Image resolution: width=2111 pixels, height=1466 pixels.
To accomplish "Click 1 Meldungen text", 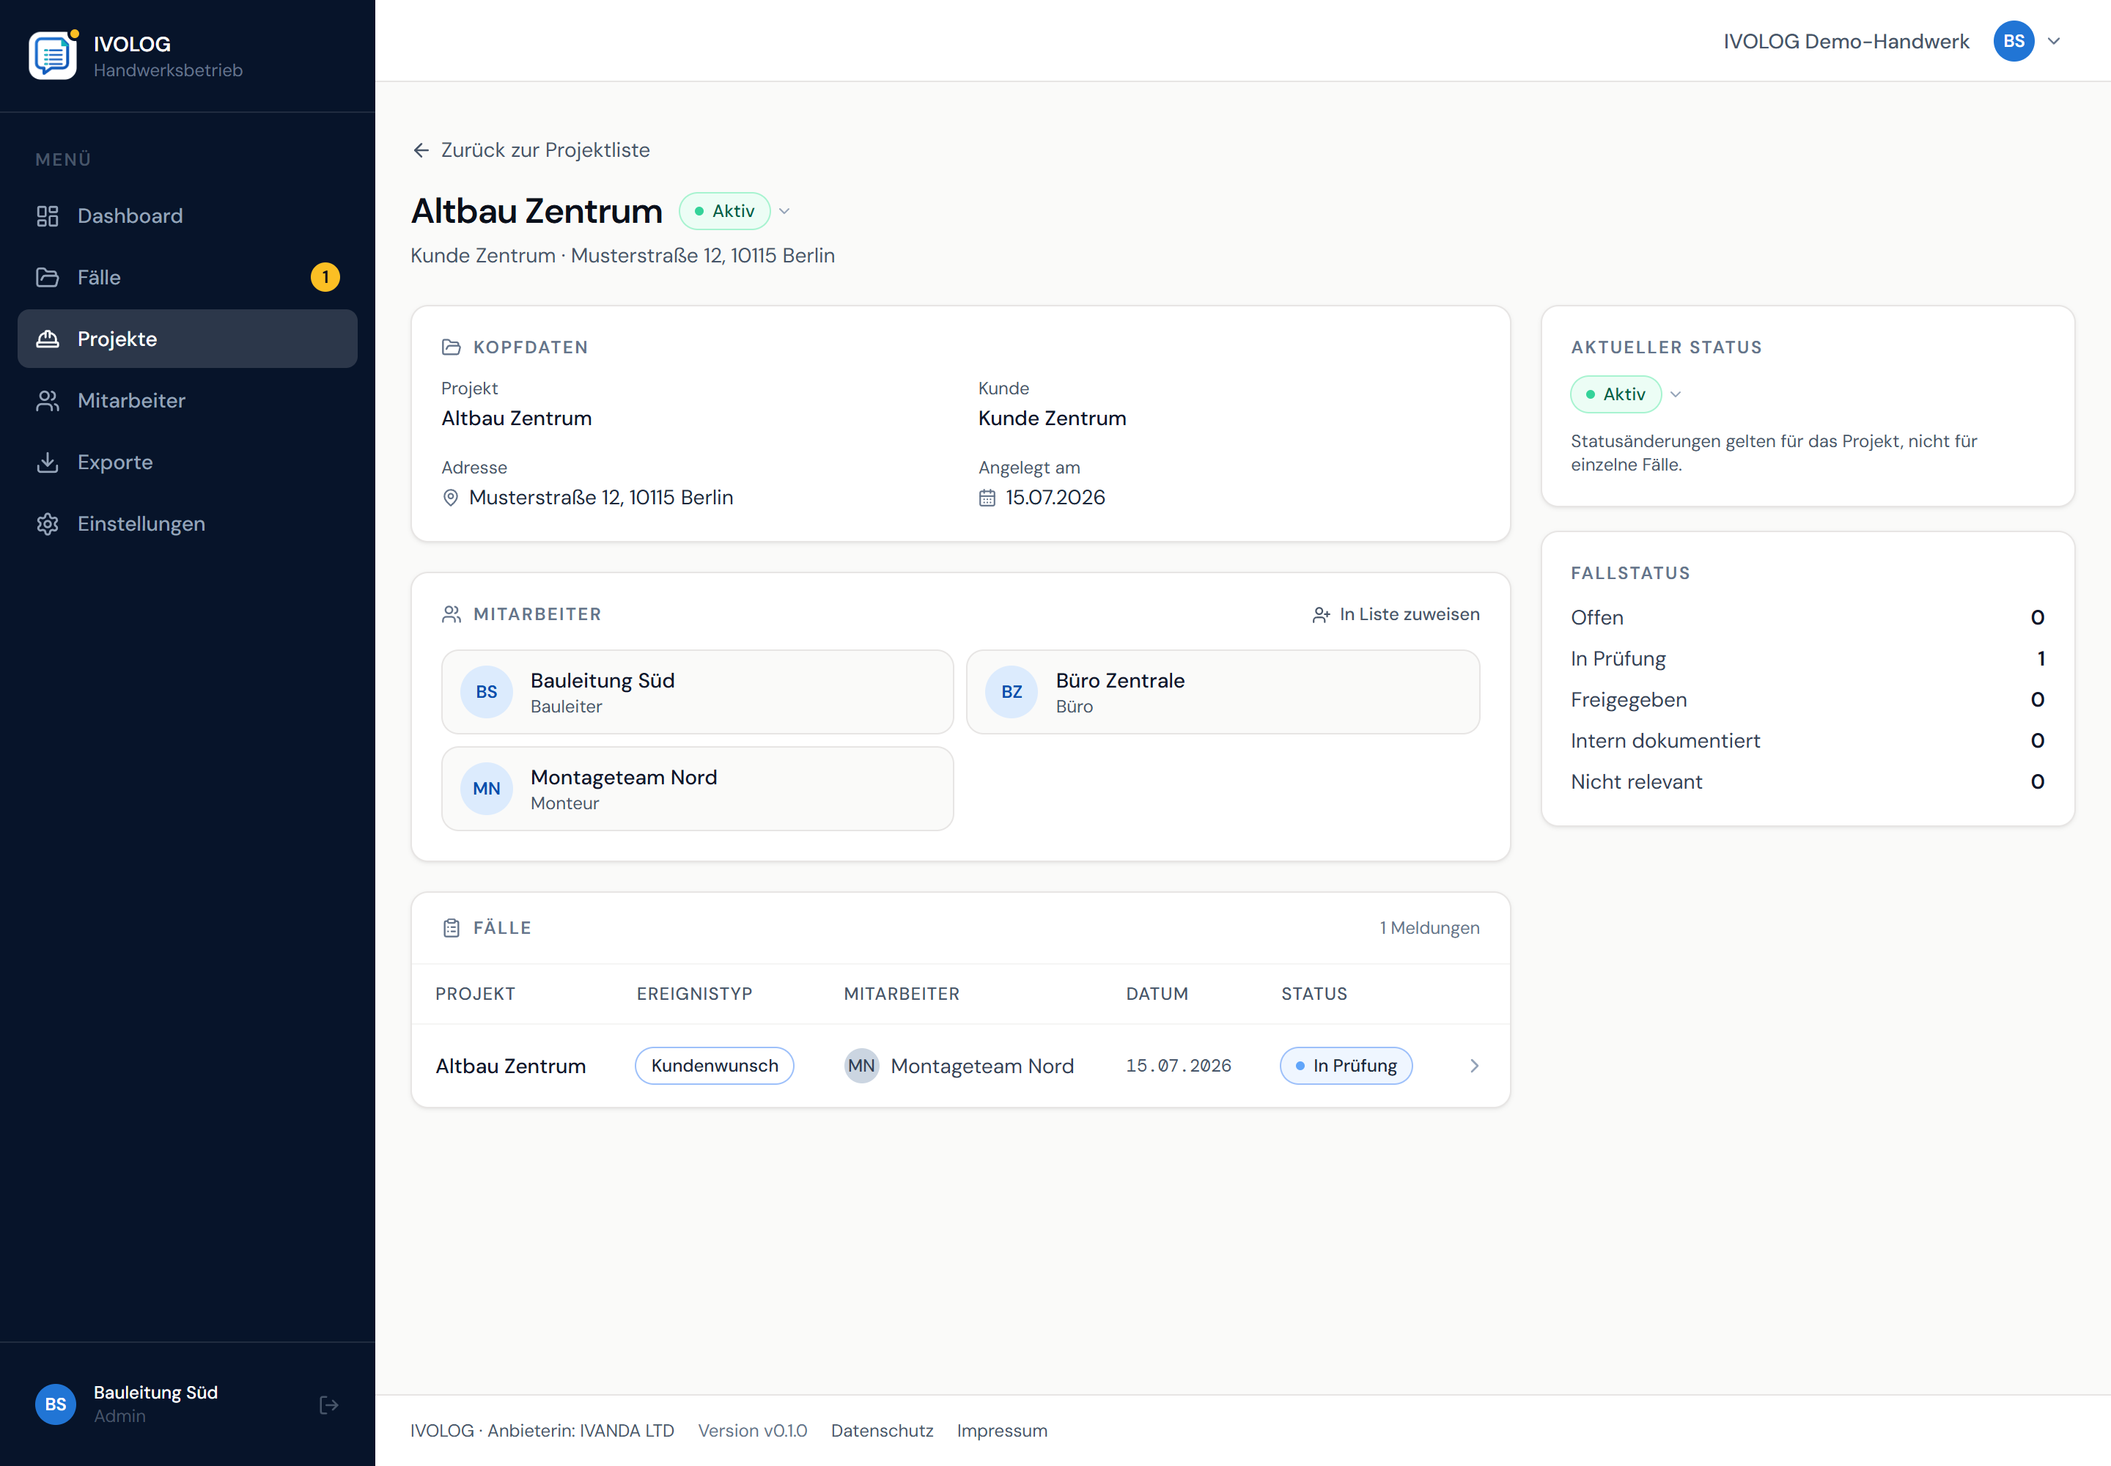I will [1429, 928].
